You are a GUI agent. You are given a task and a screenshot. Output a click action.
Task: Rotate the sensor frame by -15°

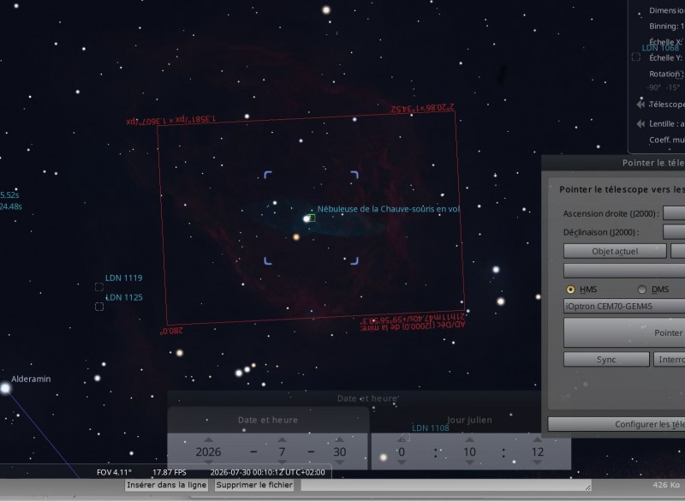click(672, 87)
